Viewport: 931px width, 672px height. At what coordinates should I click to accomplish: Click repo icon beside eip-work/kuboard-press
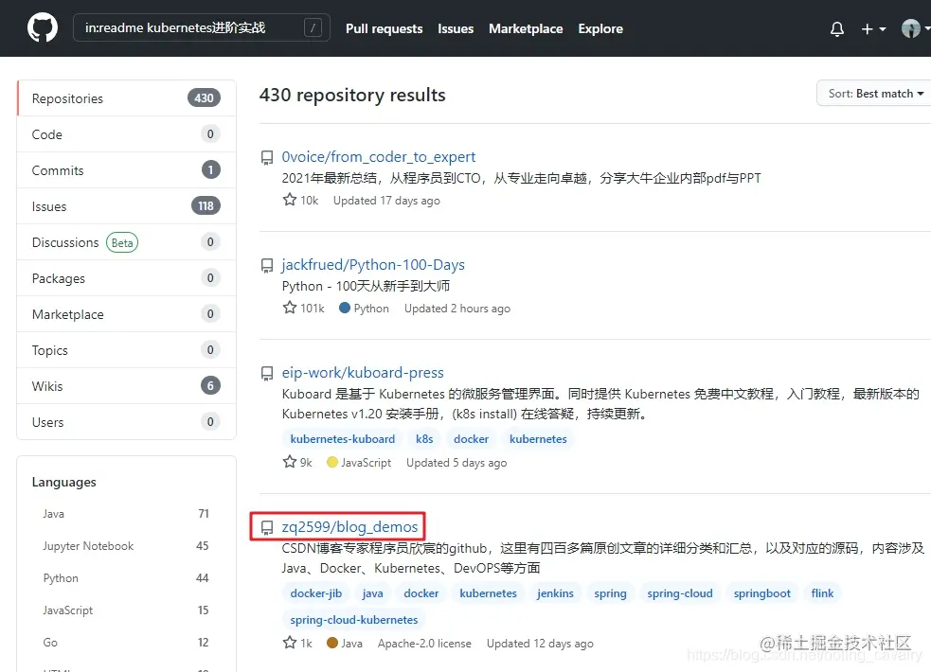[267, 374]
